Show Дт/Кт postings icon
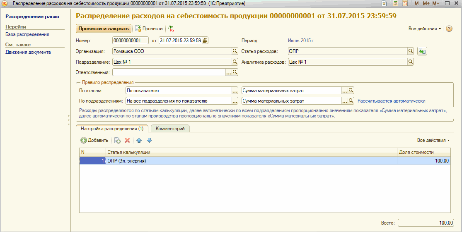The height and width of the screenshot is (232, 462). point(171,29)
